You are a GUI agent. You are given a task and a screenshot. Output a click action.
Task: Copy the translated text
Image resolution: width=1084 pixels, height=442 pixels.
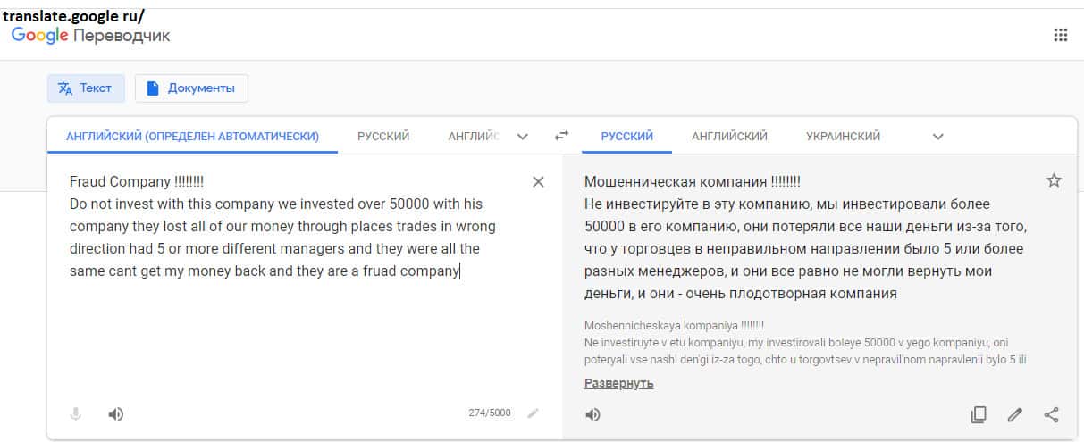point(979,414)
